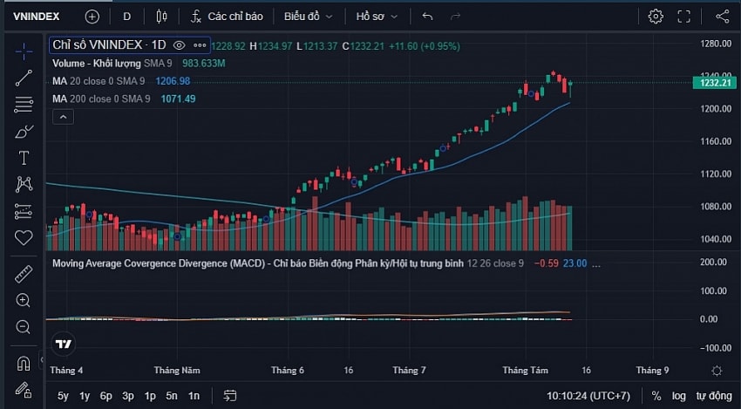Expand the Hồ sơ dropdown
This screenshot has width=741, height=409.
pyautogui.click(x=377, y=17)
